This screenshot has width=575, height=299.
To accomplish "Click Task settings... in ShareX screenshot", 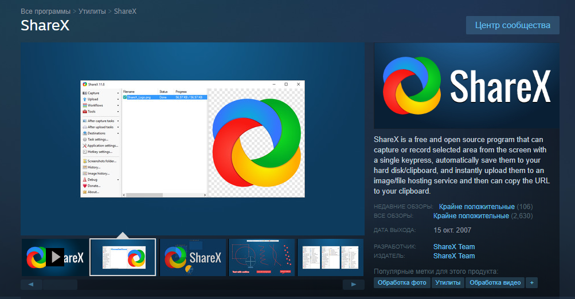I will (x=95, y=140).
